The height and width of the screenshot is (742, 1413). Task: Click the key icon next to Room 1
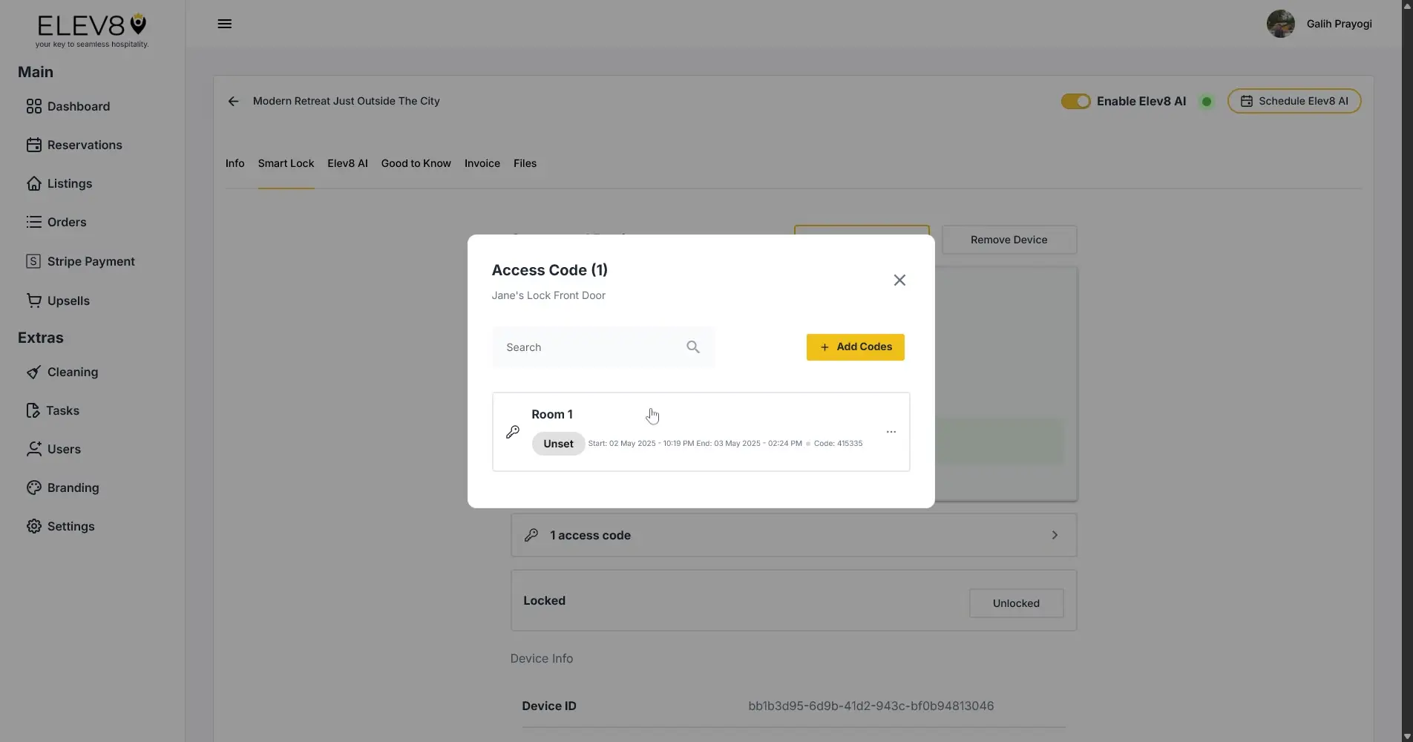pyautogui.click(x=512, y=432)
